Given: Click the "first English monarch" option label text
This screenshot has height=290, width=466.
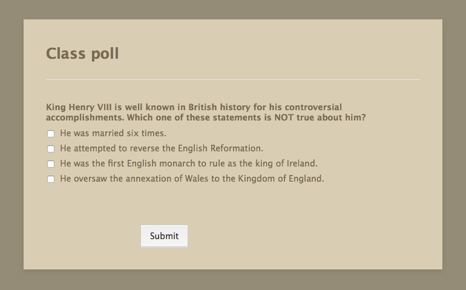Looking at the screenshot, I should point(189,163).
